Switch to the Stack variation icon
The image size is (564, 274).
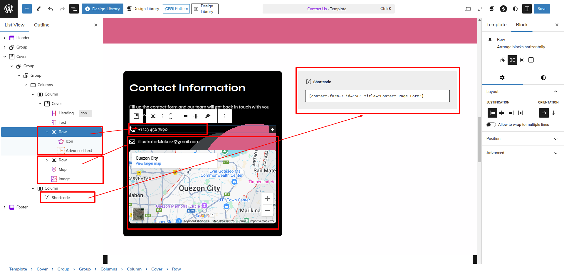tap(522, 60)
